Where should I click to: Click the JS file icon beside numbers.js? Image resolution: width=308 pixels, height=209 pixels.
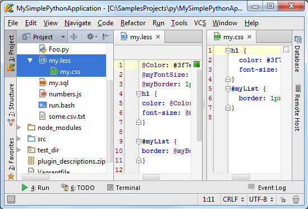[43, 94]
